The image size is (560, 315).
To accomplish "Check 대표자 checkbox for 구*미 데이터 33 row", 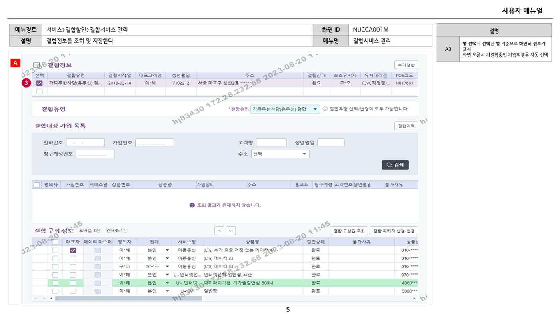I will (73, 267).
